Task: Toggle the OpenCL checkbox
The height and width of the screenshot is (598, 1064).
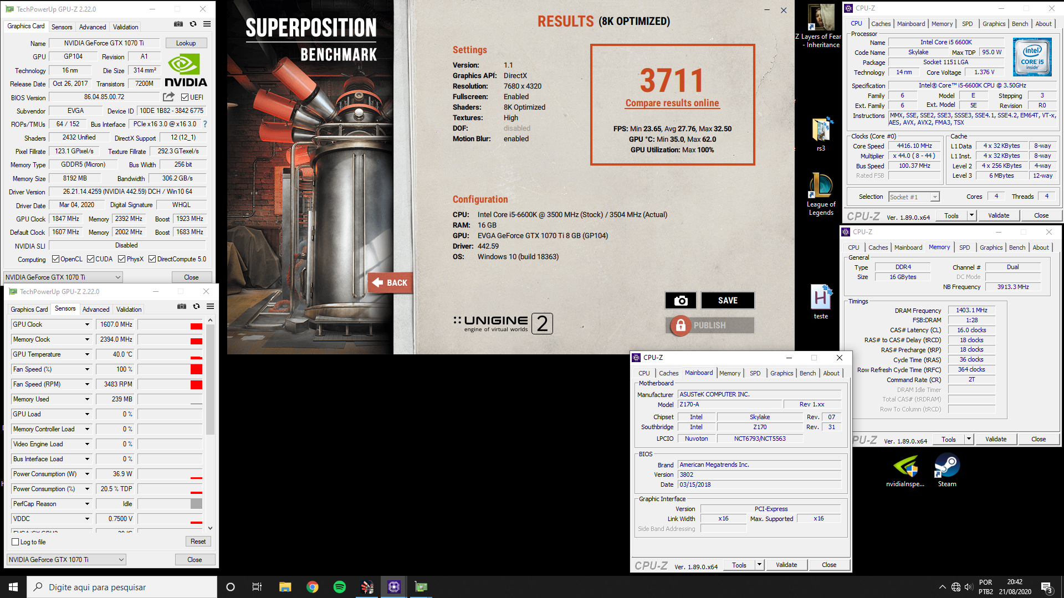Action: pos(55,259)
